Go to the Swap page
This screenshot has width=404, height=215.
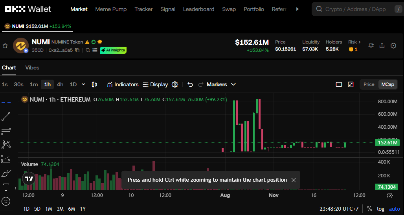[x=229, y=9]
